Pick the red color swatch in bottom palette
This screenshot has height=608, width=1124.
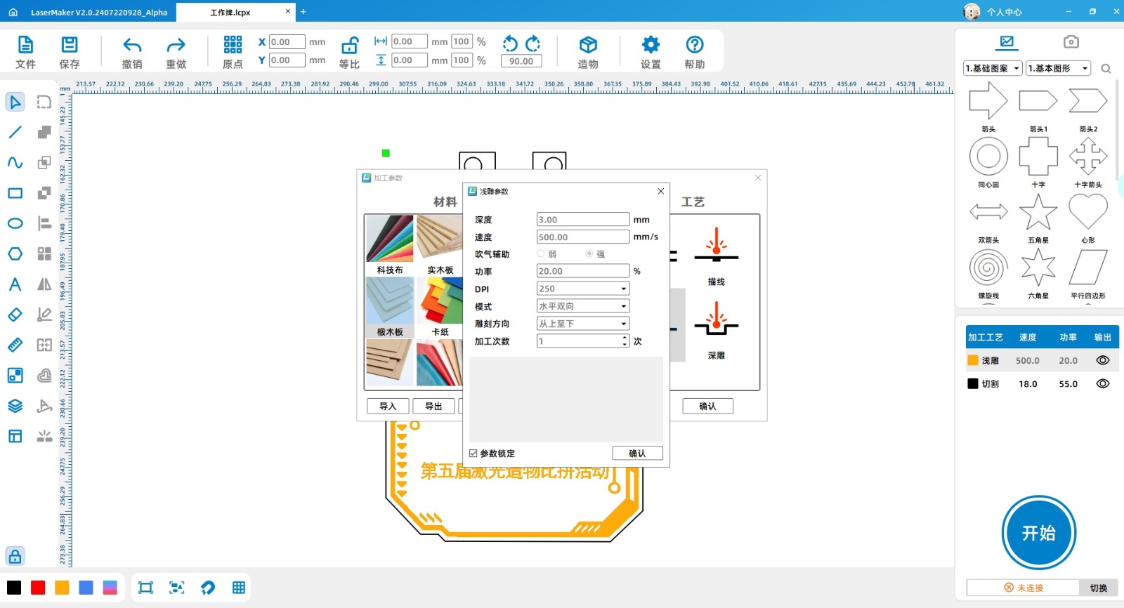pos(38,588)
